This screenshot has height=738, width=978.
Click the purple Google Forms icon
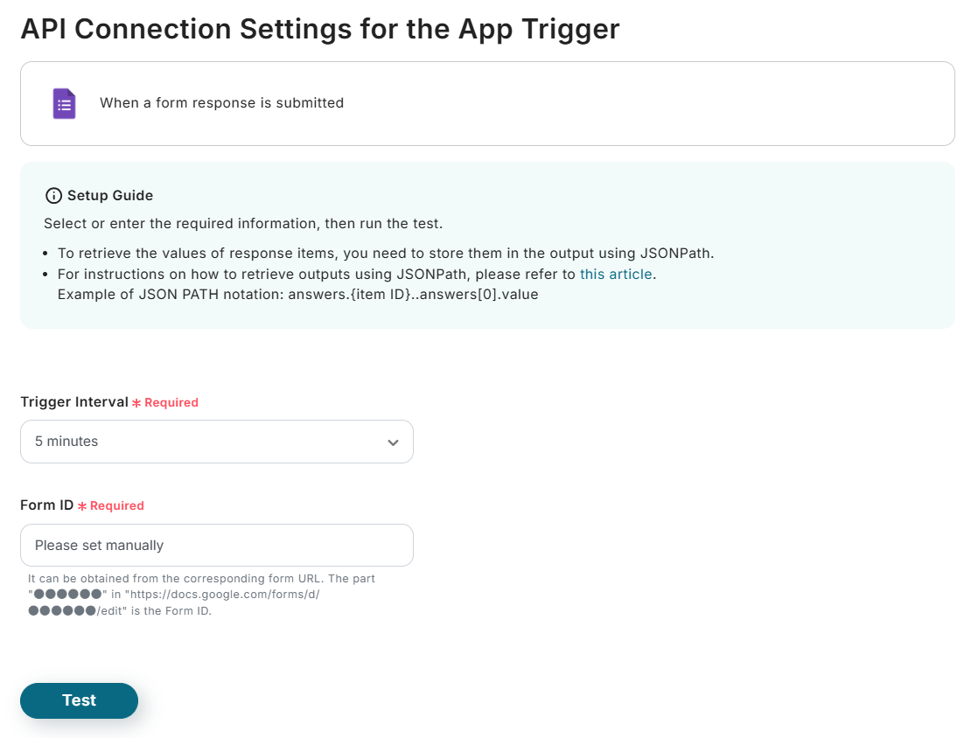pos(64,103)
